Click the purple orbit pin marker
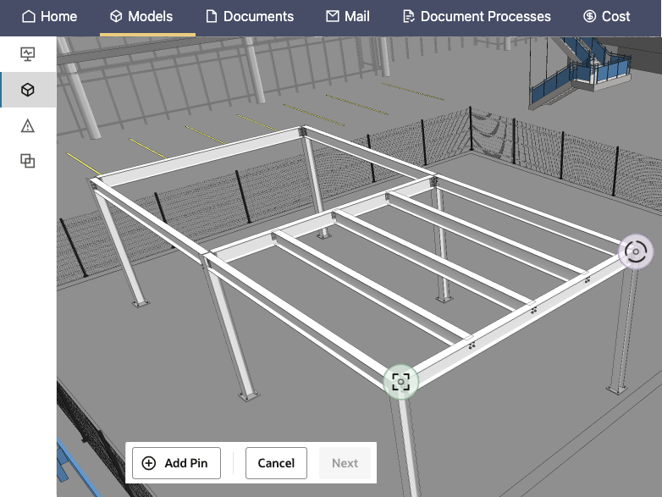The height and width of the screenshot is (497, 662). pos(635,251)
